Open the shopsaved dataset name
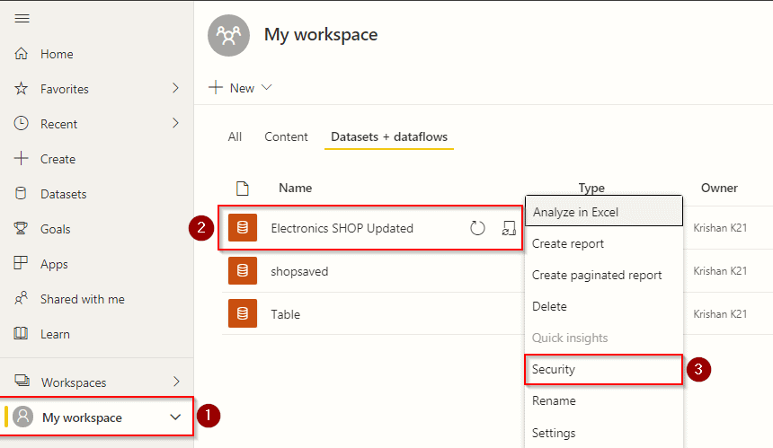 (299, 272)
